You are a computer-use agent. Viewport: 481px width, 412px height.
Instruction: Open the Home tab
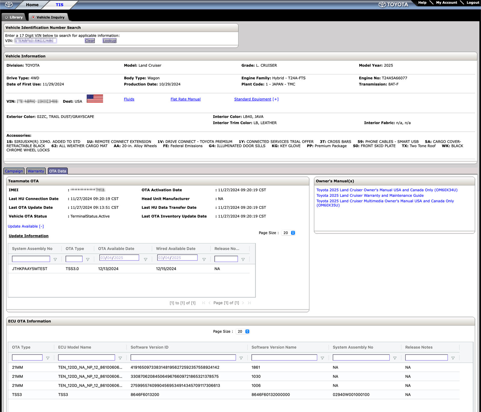coord(32,5)
